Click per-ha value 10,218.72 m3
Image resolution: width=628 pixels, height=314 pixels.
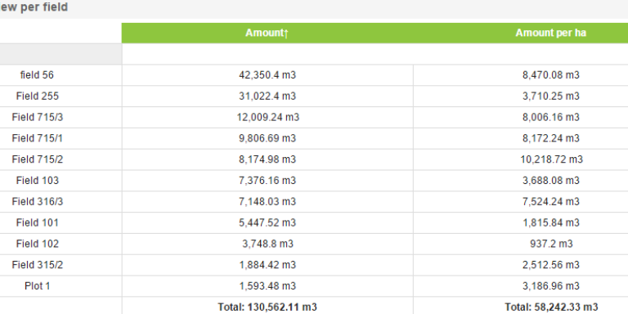[551, 159]
